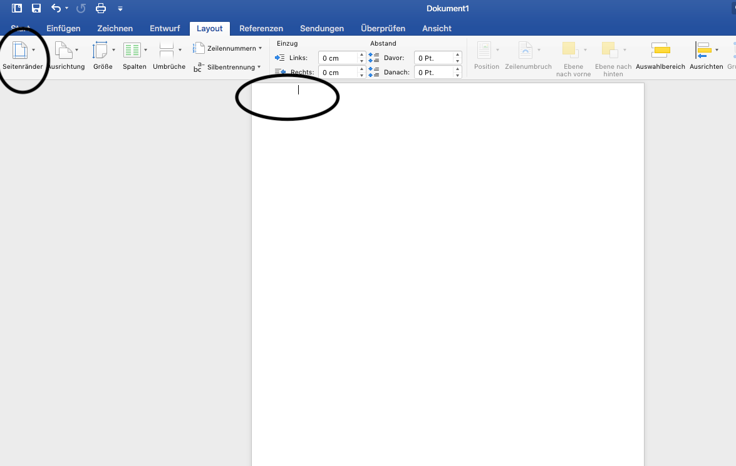Decrease the Links indent with down arrow

[361, 61]
